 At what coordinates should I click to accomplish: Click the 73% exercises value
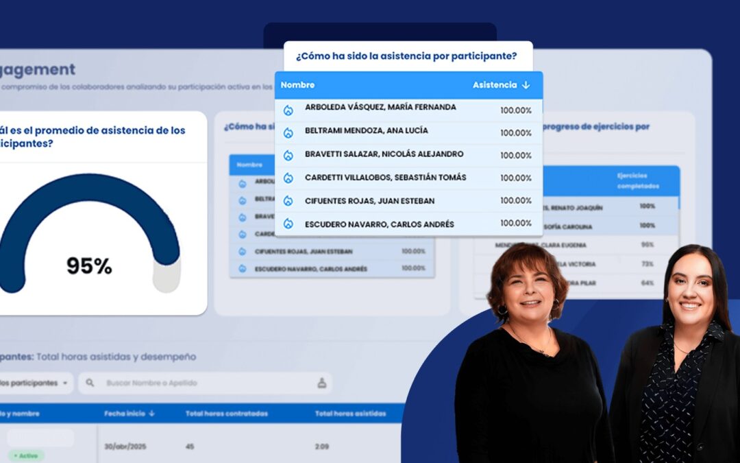[x=647, y=264]
